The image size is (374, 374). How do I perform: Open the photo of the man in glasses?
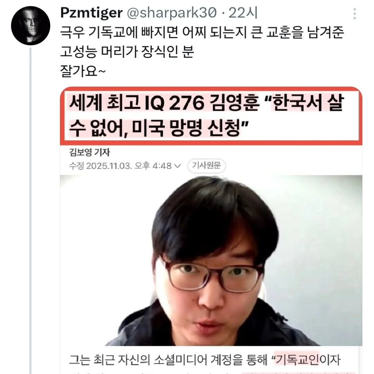(x=211, y=260)
